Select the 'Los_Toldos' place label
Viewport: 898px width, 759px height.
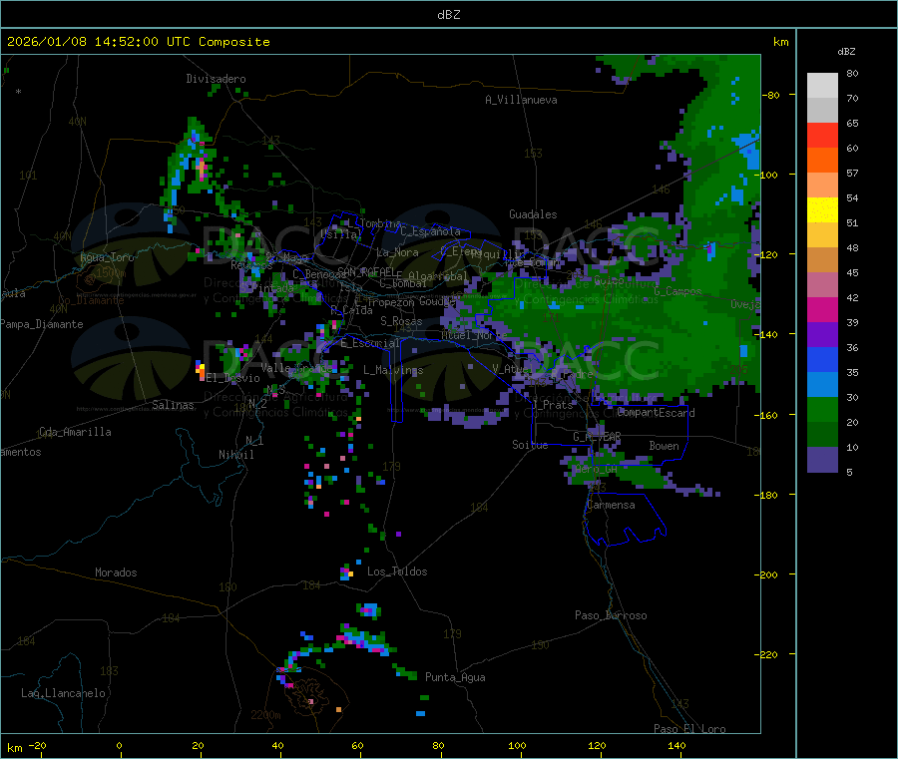coord(397,571)
